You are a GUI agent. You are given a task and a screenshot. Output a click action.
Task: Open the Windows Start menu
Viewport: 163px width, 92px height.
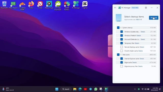[57, 89]
